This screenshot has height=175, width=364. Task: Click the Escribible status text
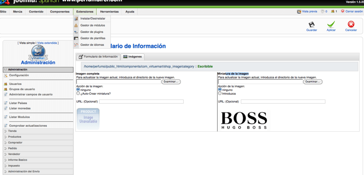(x=205, y=66)
